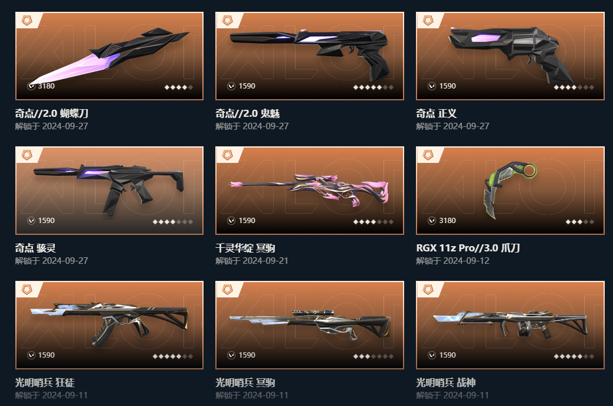Open the 奇点//2.0 蝴蝶刀 knife skin thumbnail

click(x=110, y=56)
